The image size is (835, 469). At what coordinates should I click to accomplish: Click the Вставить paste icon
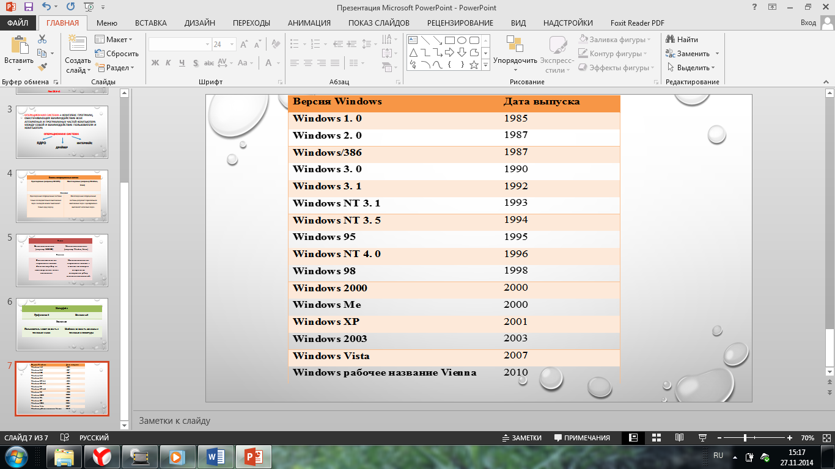point(19,45)
